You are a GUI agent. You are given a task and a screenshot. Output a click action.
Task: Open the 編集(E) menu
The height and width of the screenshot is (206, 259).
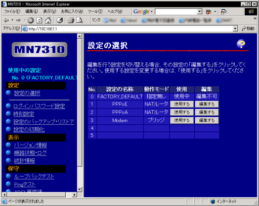coord(31,12)
